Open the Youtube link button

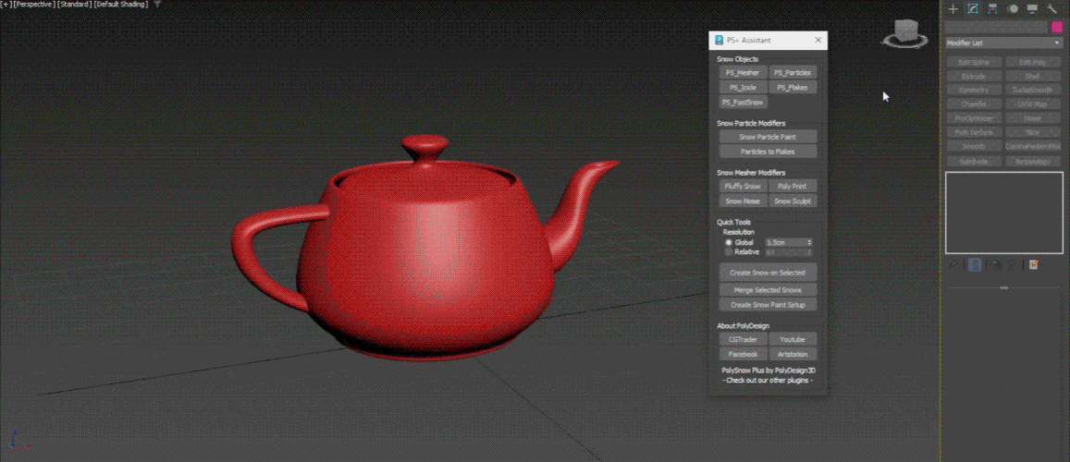pyautogui.click(x=793, y=339)
